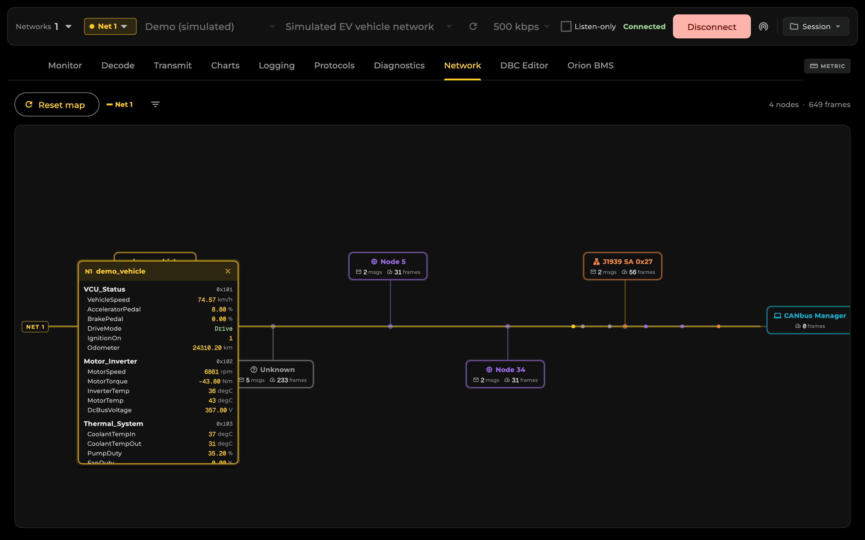Open the map filter icon
Image resolution: width=865 pixels, height=540 pixels.
click(155, 104)
